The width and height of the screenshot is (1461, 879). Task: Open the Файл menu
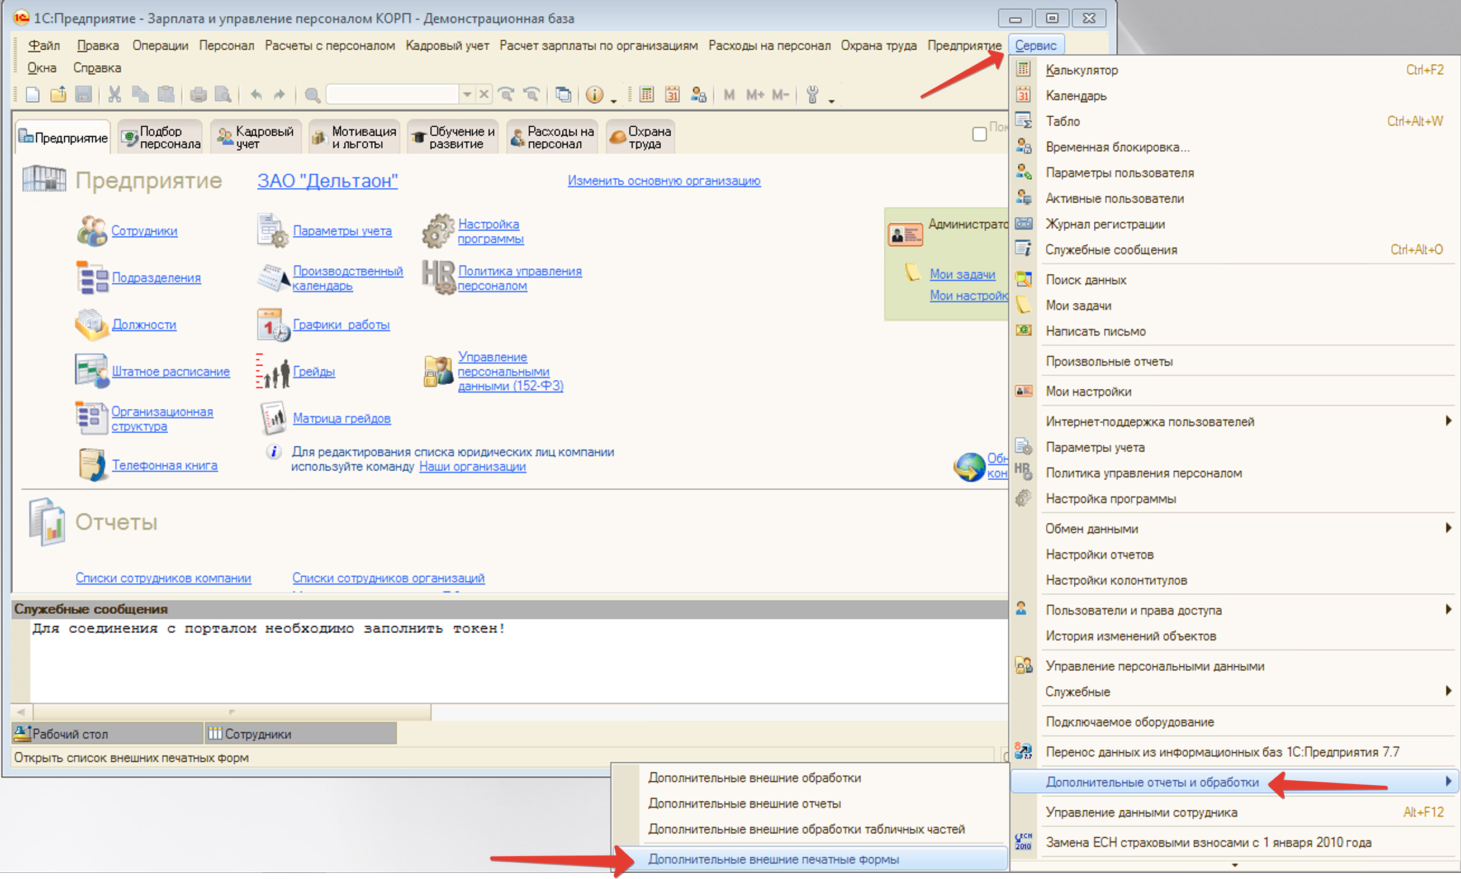(x=44, y=46)
